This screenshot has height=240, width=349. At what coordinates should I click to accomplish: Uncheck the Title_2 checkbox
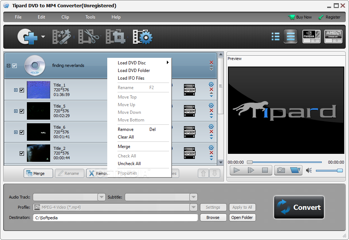click(22, 153)
